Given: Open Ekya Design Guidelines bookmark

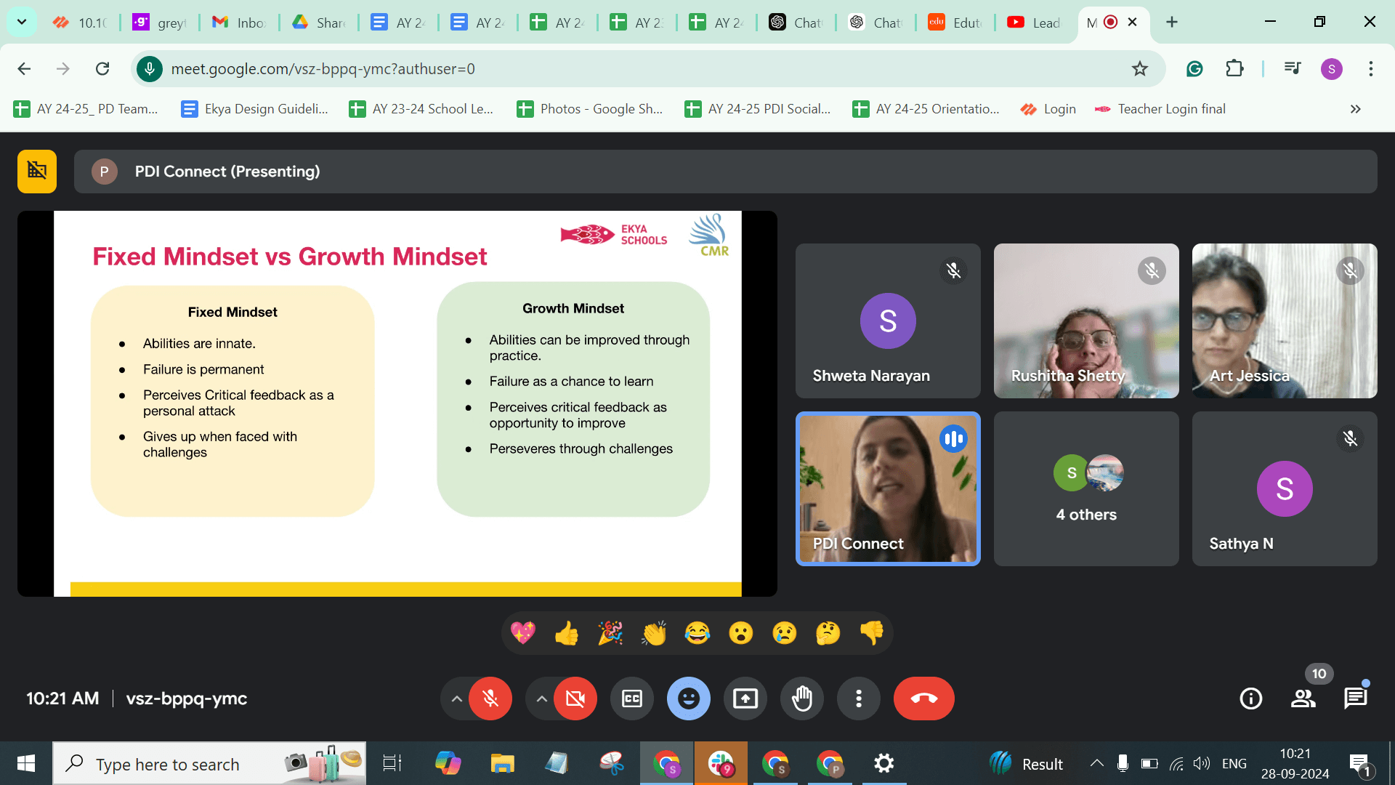Looking at the screenshot, I should 255,109.
